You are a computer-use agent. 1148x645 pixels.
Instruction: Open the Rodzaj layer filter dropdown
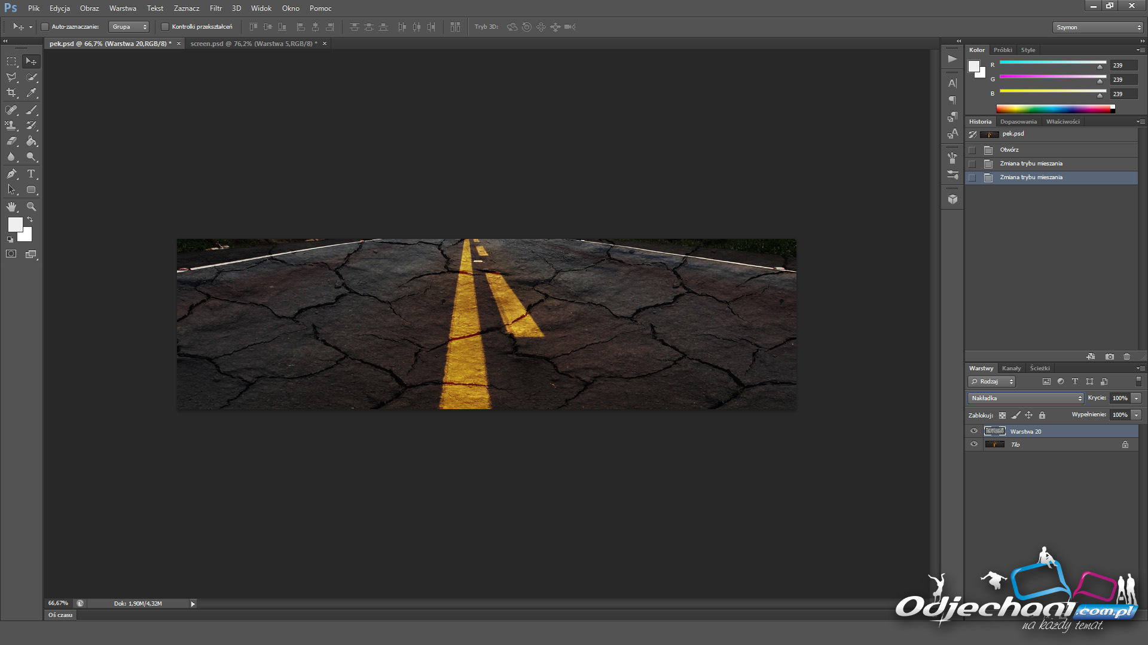(992, 382)
